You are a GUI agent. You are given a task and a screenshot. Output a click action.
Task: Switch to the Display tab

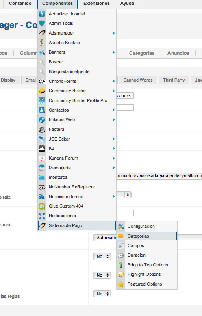9,80
